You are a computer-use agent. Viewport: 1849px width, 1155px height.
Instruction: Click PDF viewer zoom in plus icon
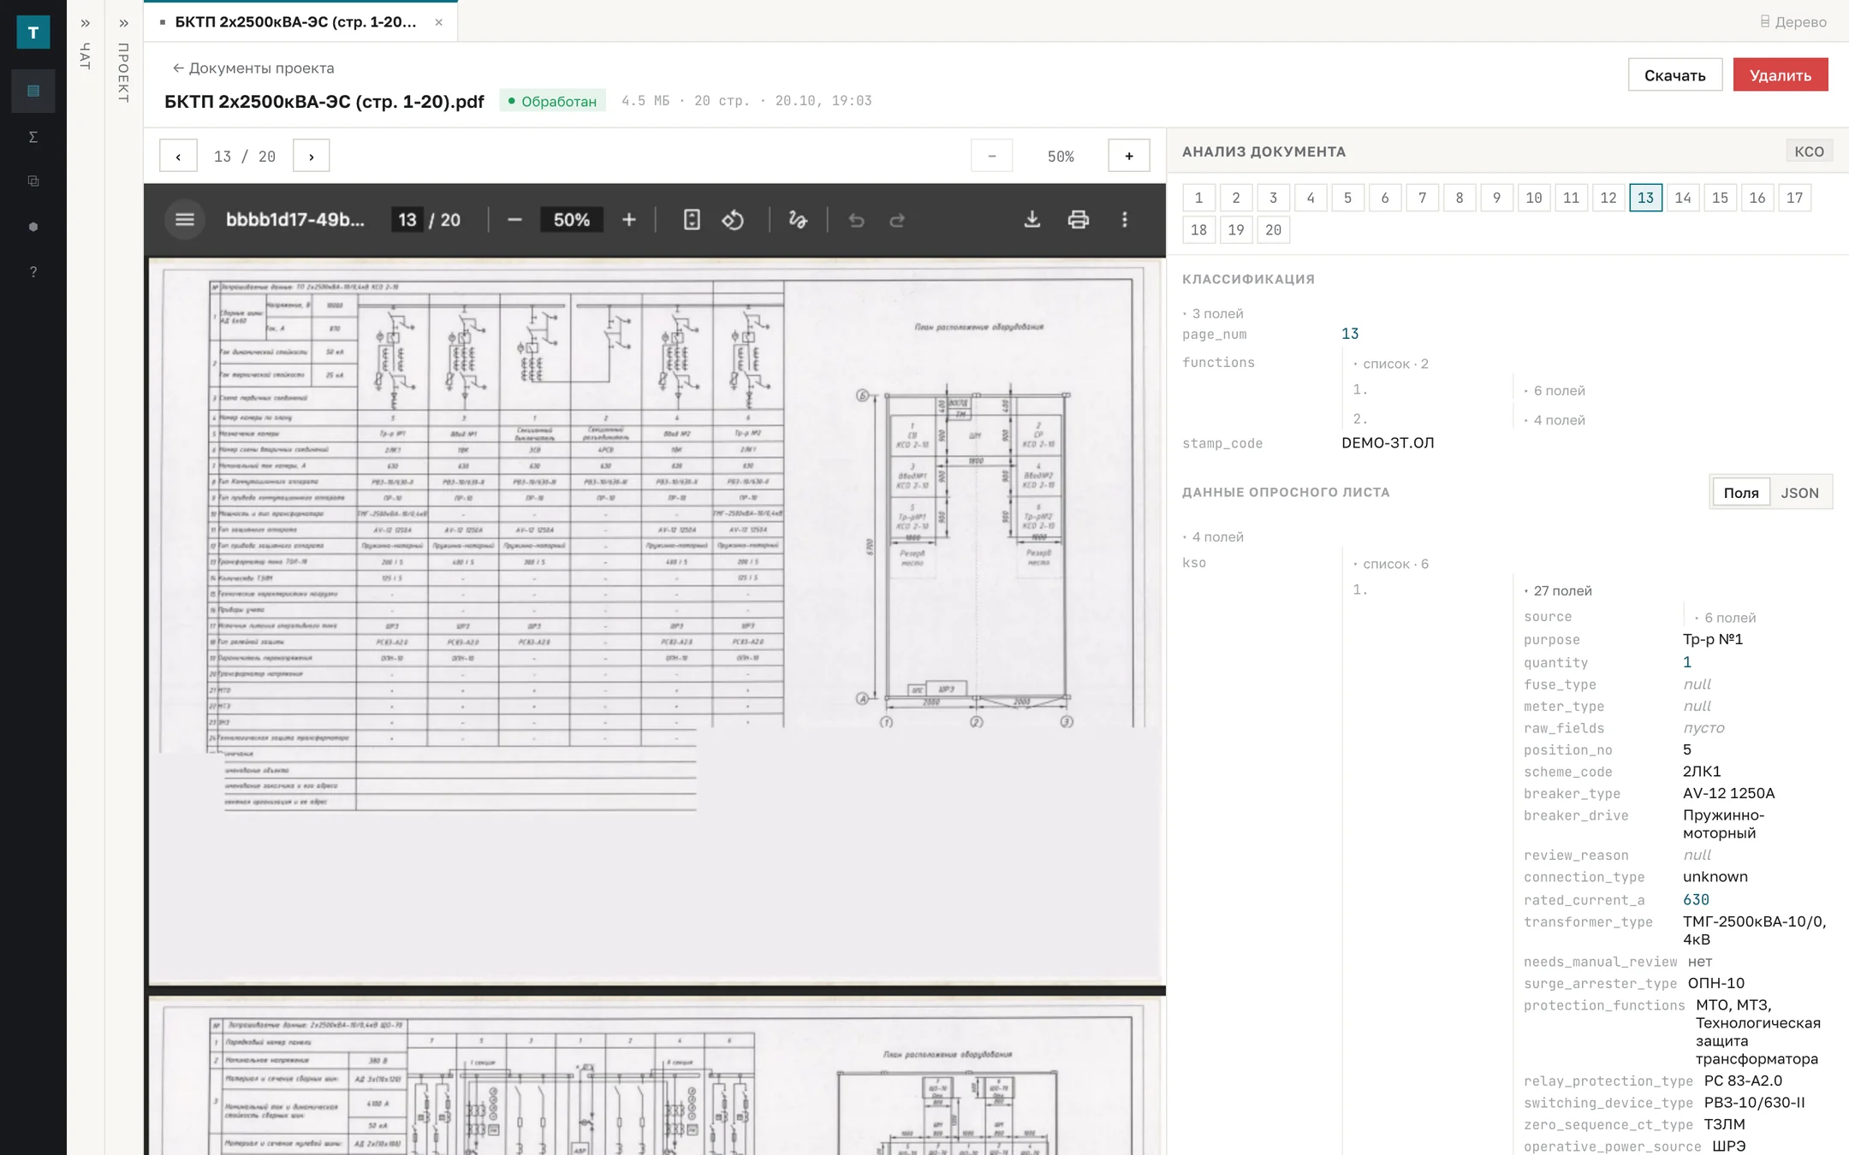tap(629, 220)
